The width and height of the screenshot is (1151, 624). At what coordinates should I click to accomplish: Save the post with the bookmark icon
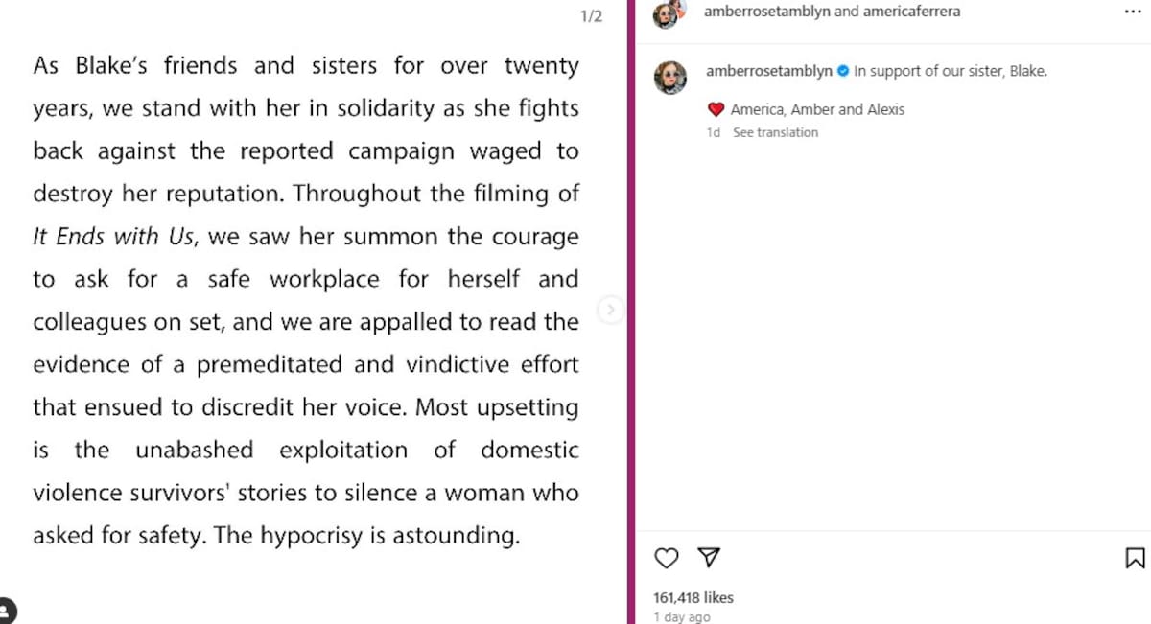1134,558
